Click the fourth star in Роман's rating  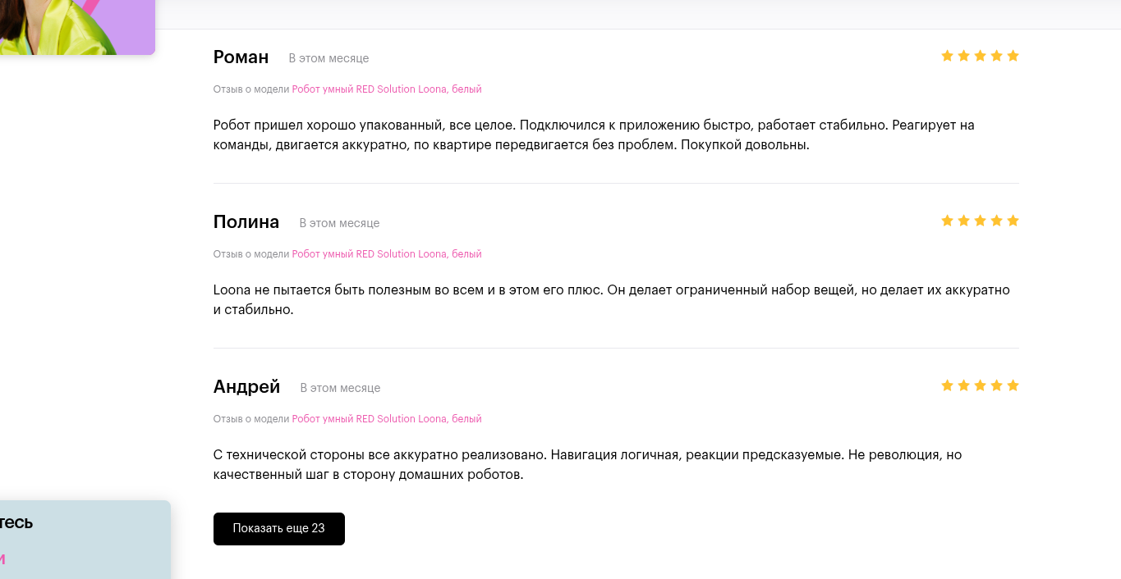click(x=996, y=56)
